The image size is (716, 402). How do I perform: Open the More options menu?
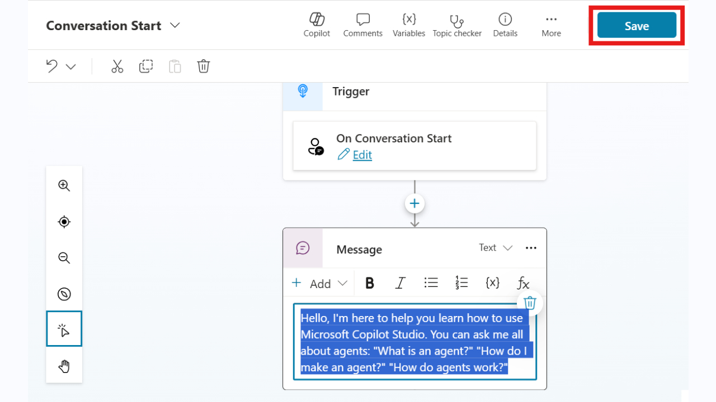551,25
